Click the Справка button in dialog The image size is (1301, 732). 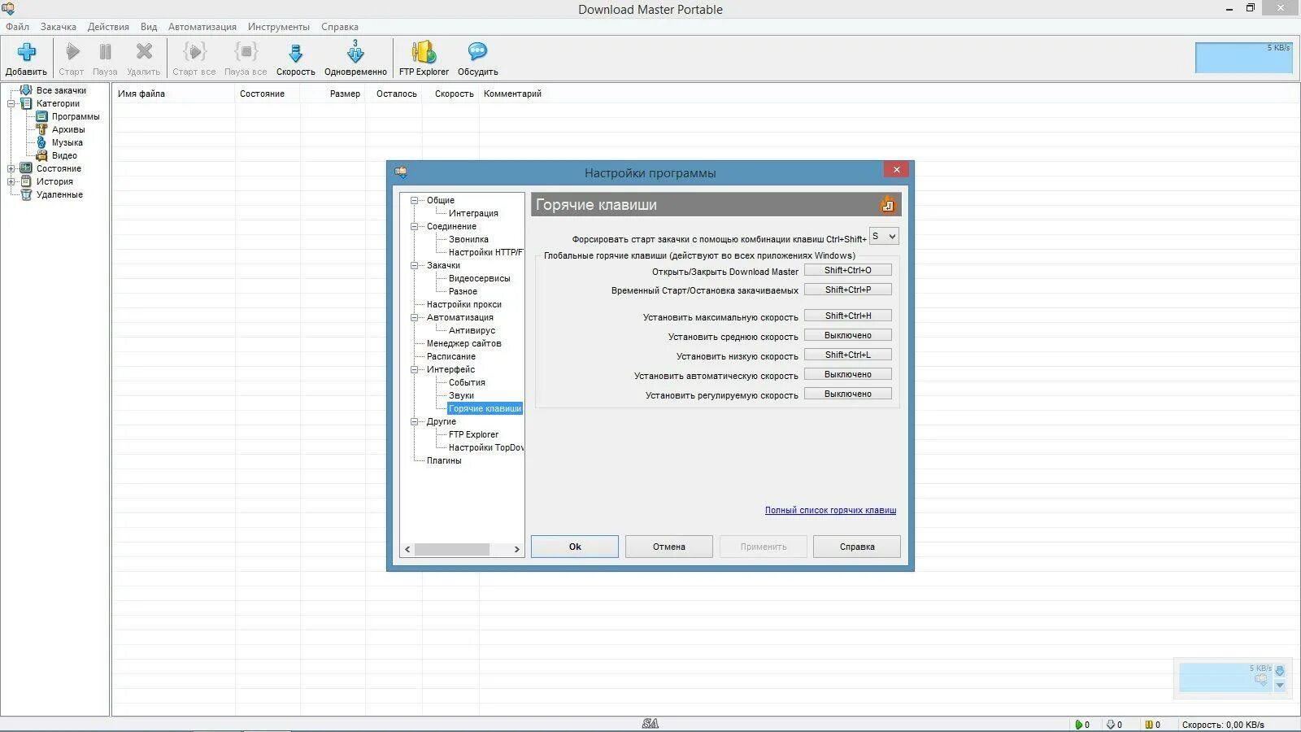coord(857,547)
